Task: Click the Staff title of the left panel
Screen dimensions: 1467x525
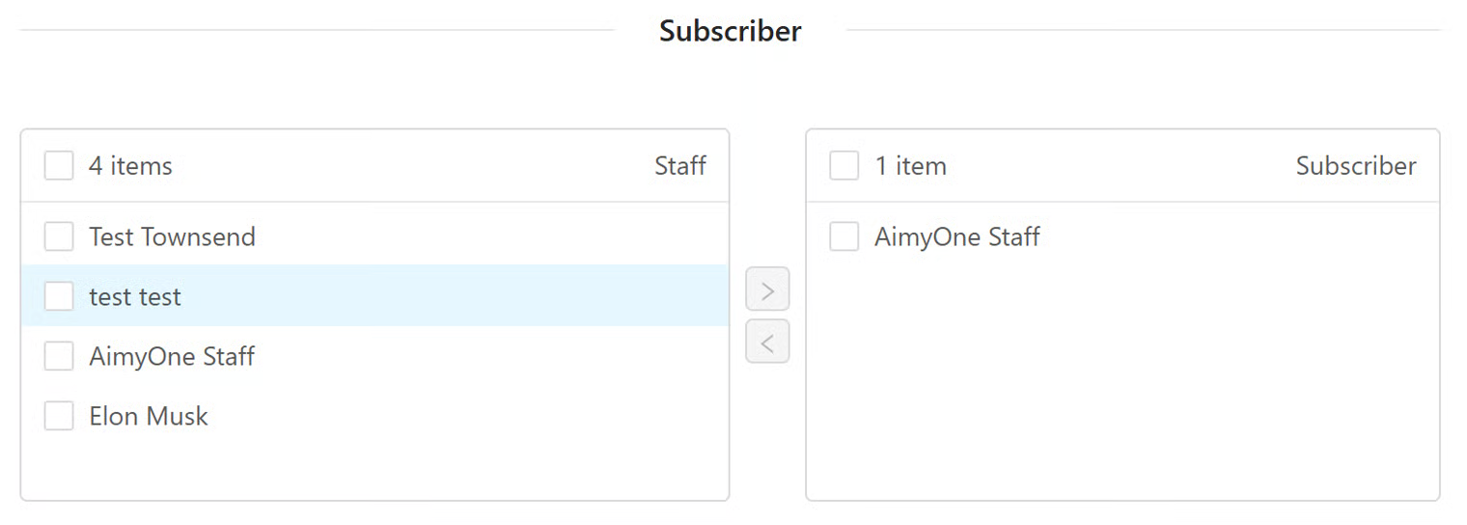Action: [679, 166]
